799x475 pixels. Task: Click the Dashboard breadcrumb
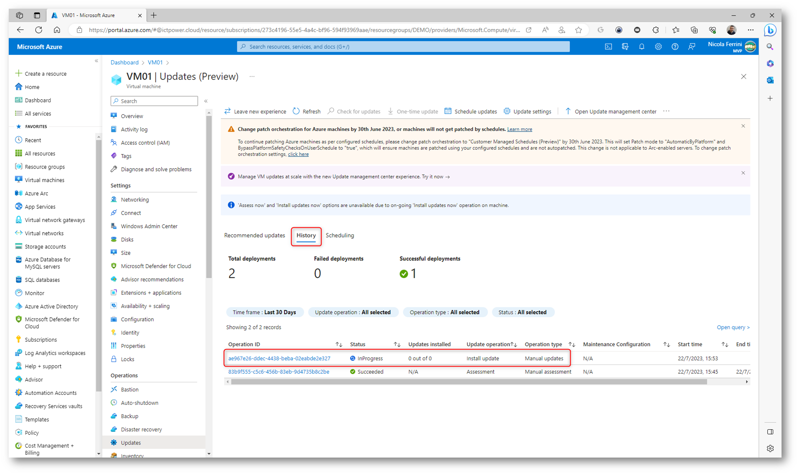[x=124, y=62]
